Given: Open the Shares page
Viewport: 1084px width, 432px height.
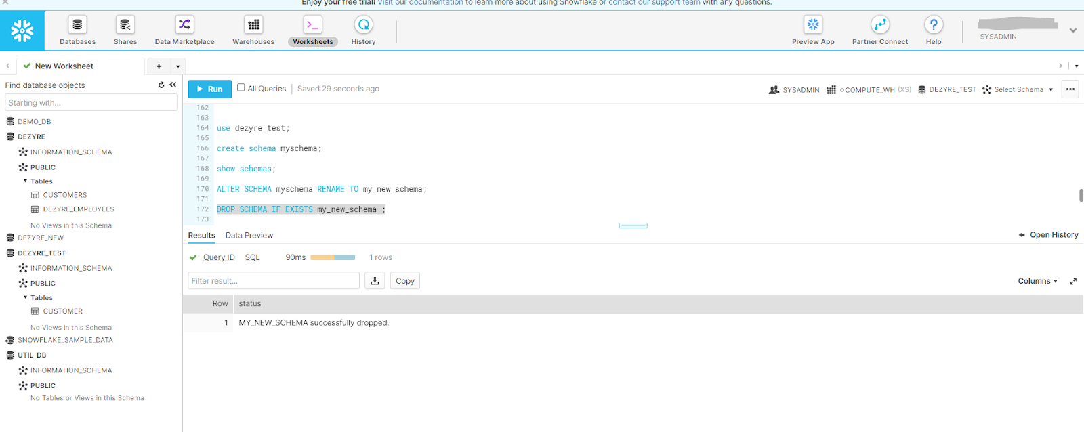Looking at the screenshot, I should (125, 31).
